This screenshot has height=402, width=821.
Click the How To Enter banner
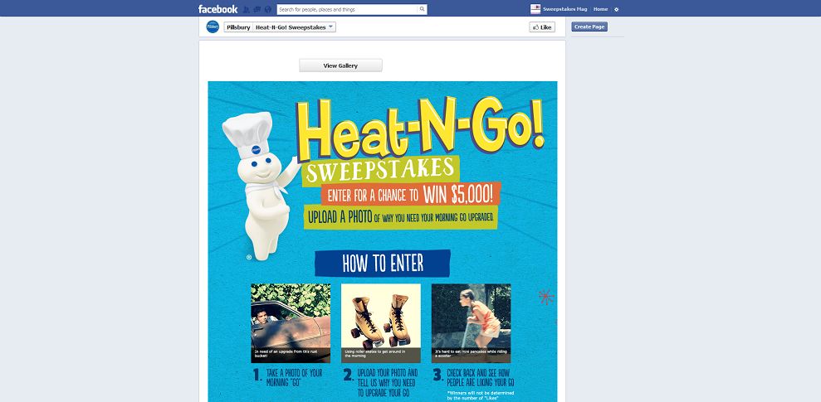click(x=383, y=264)
